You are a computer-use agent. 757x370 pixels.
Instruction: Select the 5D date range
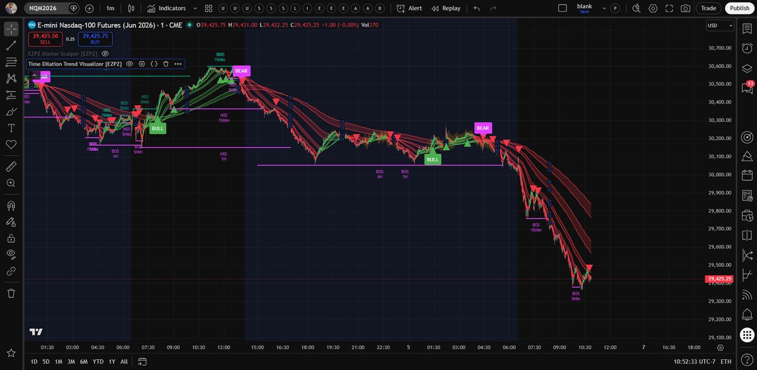click(46, 361)
